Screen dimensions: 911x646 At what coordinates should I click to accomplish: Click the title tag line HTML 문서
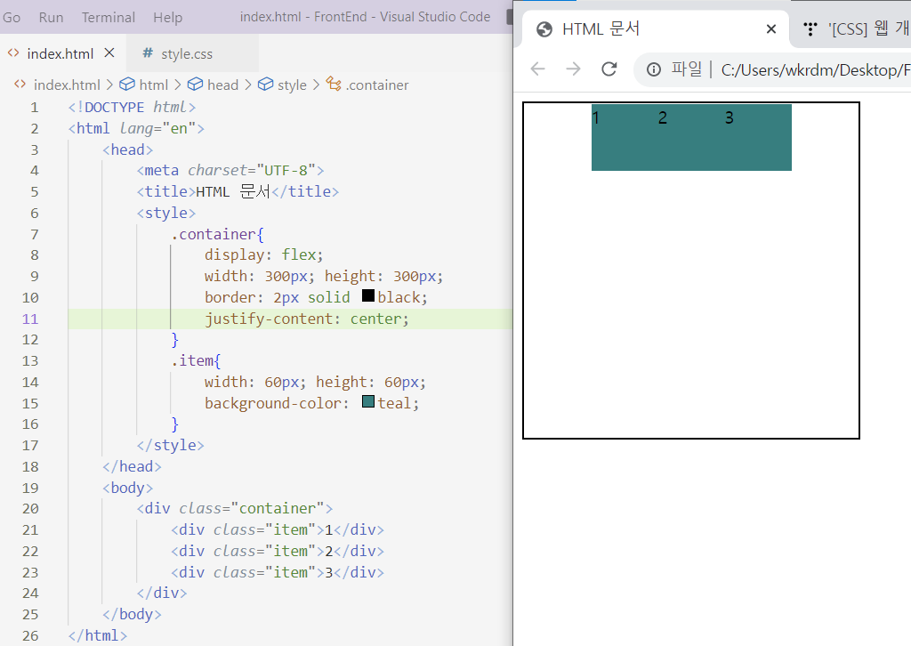(238, 191)
